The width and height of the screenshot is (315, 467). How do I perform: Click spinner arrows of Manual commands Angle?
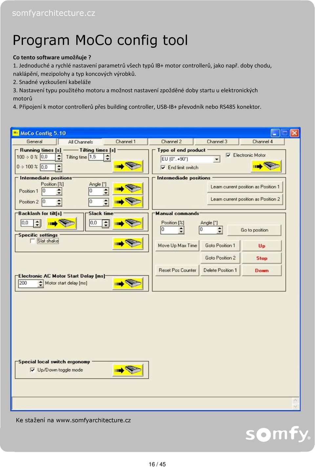click(x=220, y=230)
